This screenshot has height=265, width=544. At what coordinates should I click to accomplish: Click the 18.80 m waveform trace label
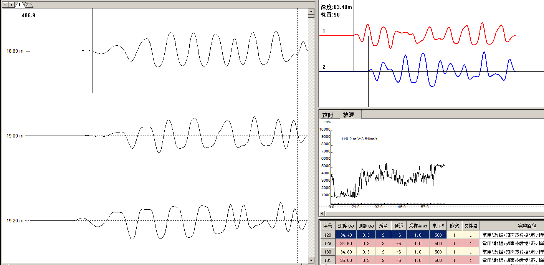pyautogui.click(x=15, y=51)
